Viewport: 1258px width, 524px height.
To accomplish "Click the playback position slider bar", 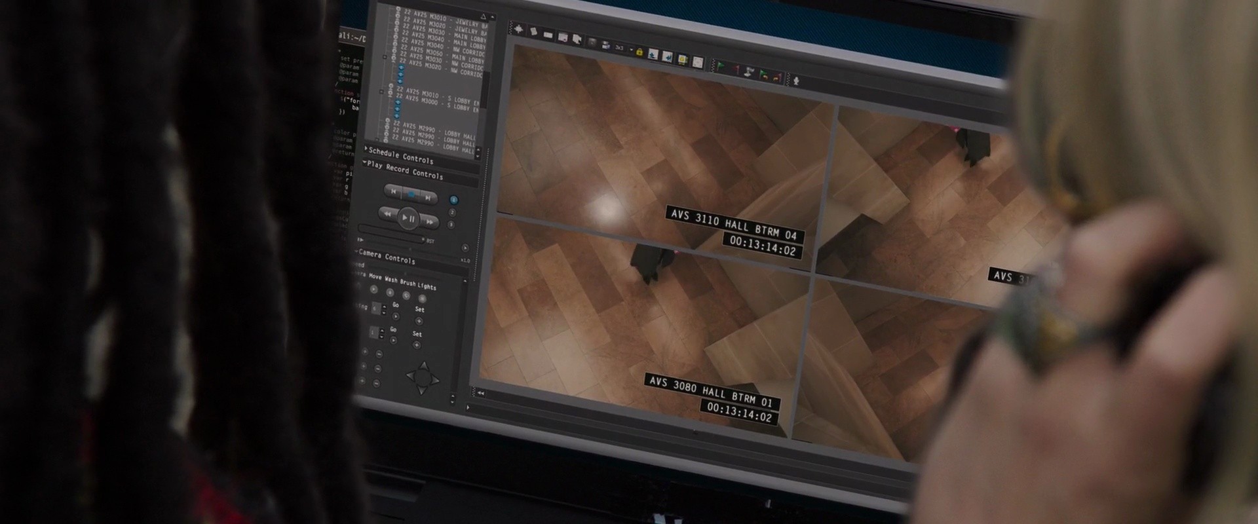I will tap(391, 233).
